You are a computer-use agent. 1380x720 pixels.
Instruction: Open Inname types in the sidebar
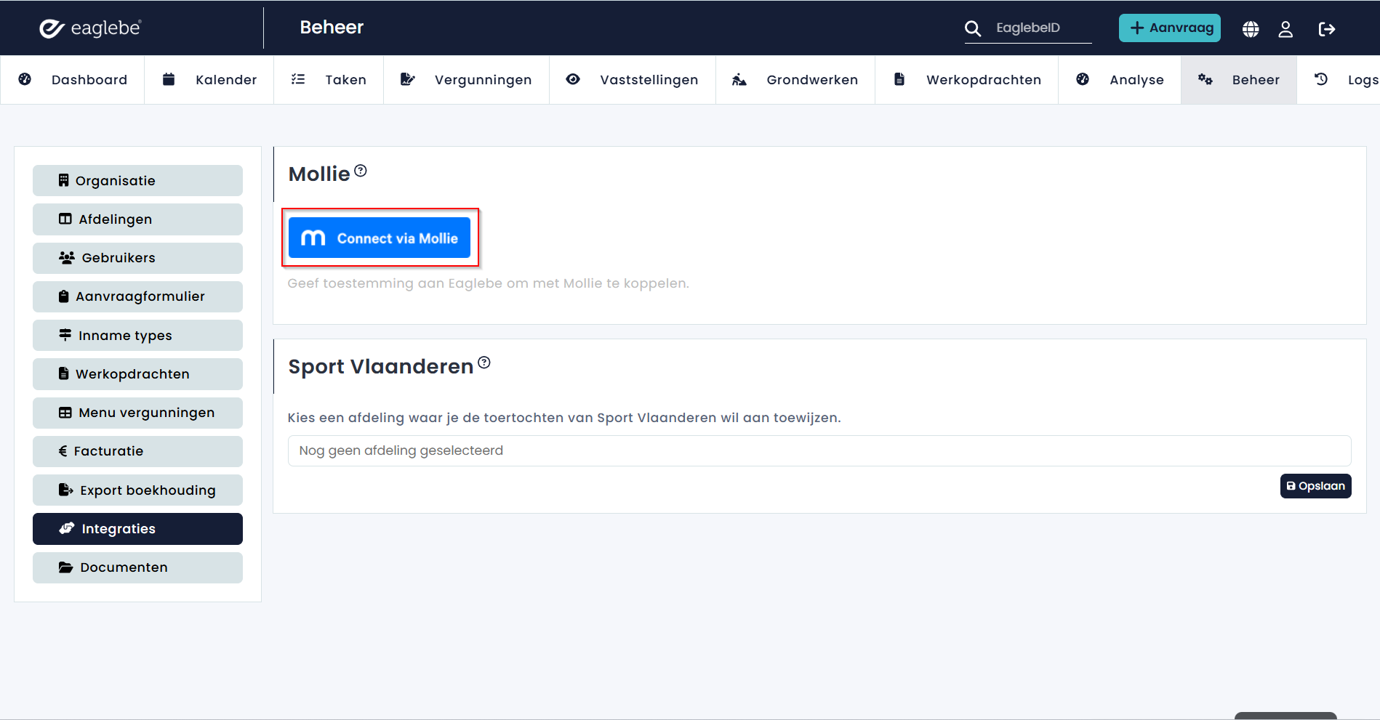click(137, 336)
